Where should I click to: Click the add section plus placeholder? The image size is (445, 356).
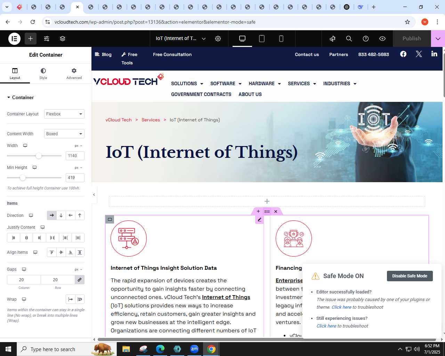[267, 201]
